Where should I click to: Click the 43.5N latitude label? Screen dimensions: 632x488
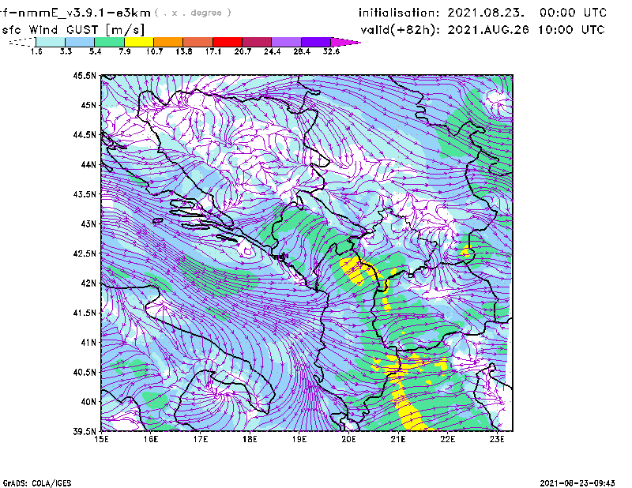pos(85,194)
